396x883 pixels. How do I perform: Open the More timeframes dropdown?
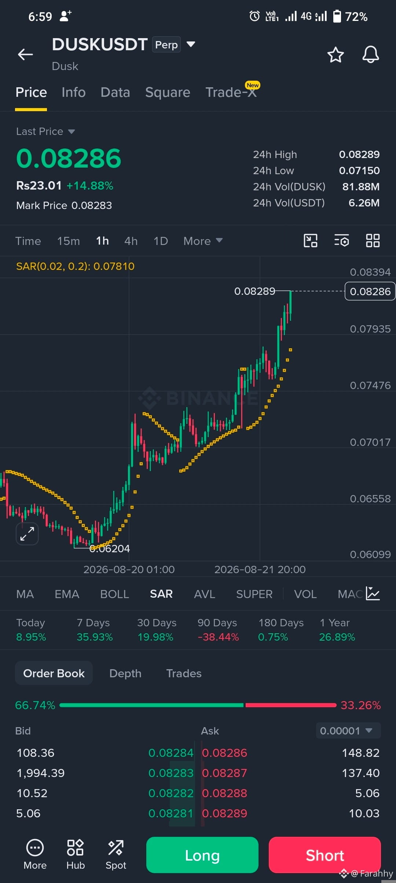click(203, 241)
